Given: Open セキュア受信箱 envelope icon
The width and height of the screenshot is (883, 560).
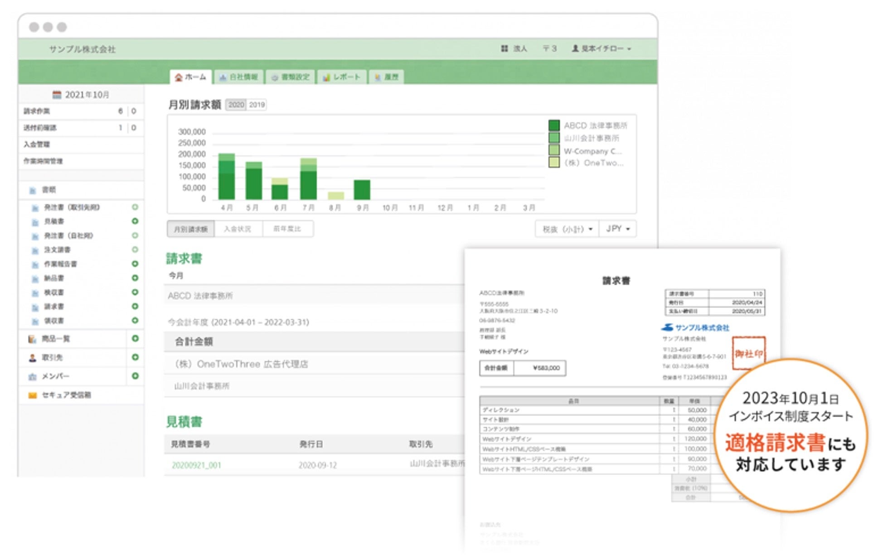Looking at the screenshot, I should point(32,395).
